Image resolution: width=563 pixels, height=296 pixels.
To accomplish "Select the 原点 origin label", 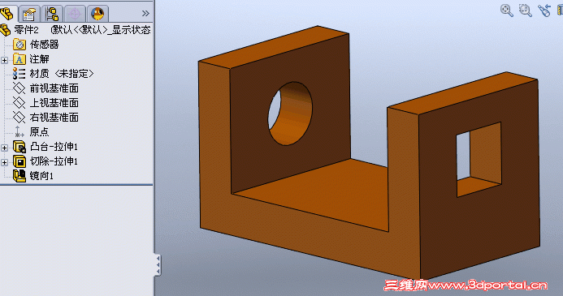I will tap(40, 132).
